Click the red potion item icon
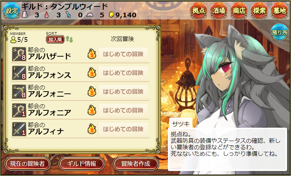Viewport: 291px width, 176px height. (x=47, y=14)
